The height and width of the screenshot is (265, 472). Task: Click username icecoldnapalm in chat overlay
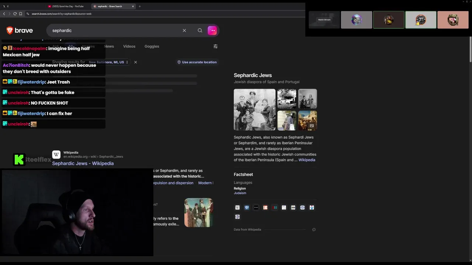click(29, 49)
